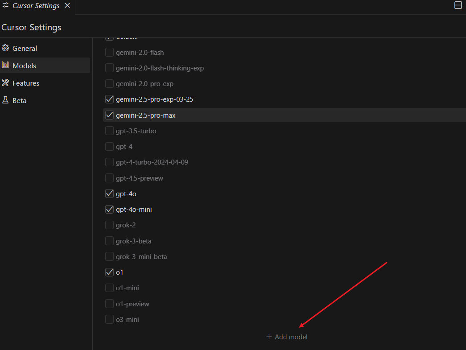Click the gemini-2.0-flash-thinking-exp label text
The image size is (466, 350).
click(x=160, y=68)
